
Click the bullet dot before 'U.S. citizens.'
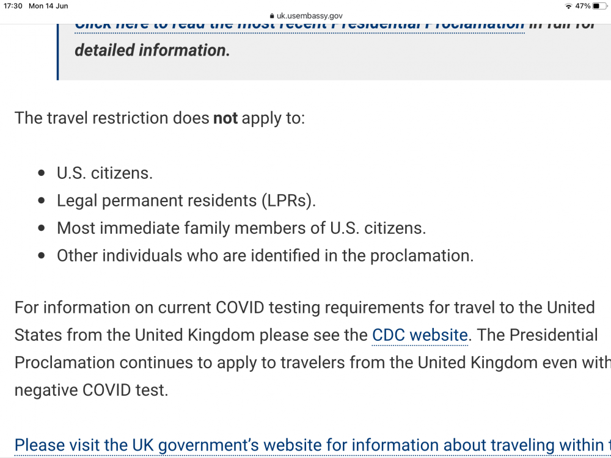[42, 173]
